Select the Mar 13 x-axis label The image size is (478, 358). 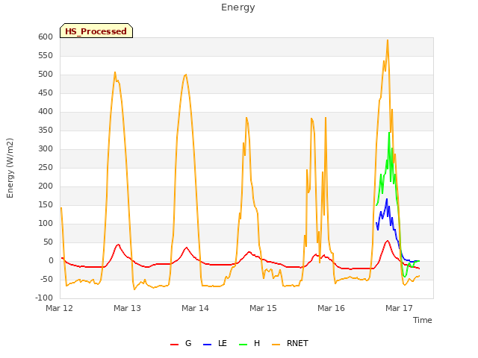tap(128, 308)
